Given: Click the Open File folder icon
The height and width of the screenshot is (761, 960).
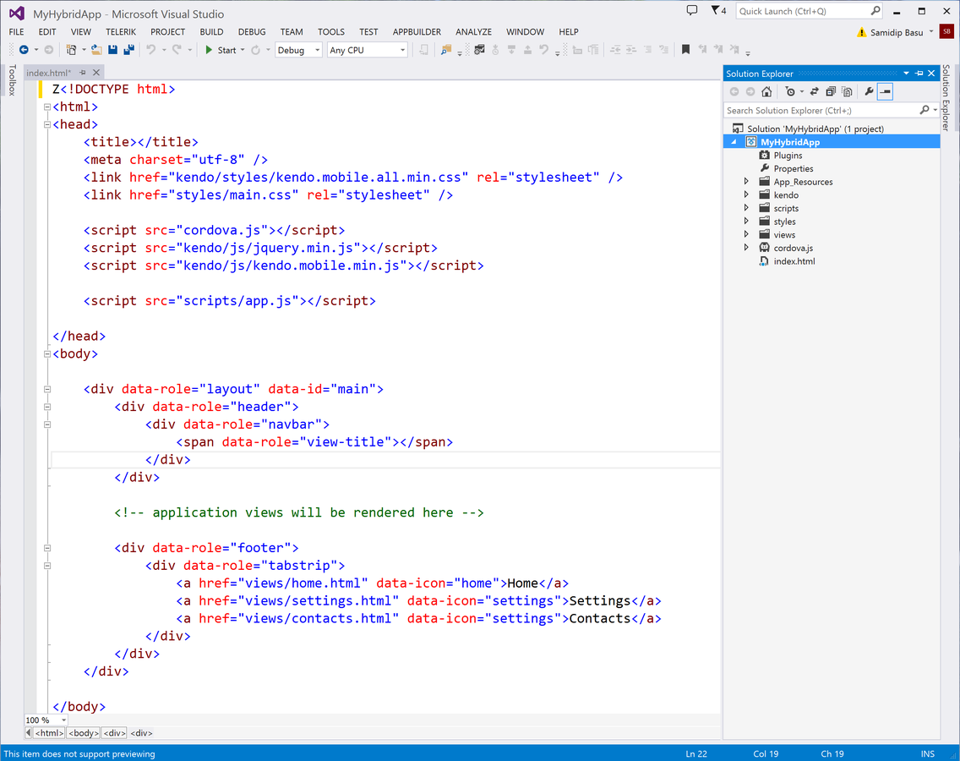Looking at the screenshot, I should click(96, 50).
